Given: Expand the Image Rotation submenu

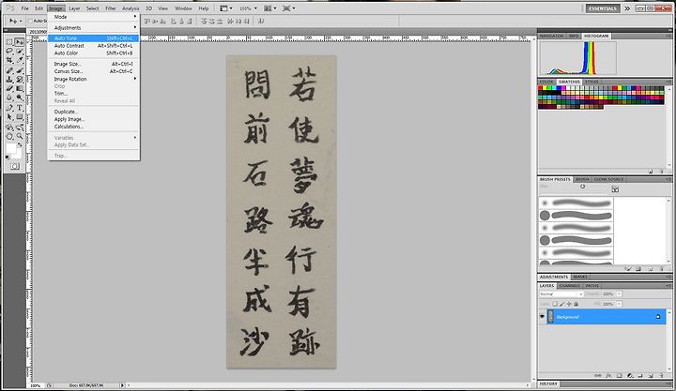Looking at the screenshot, I should (x=94, y=80).
